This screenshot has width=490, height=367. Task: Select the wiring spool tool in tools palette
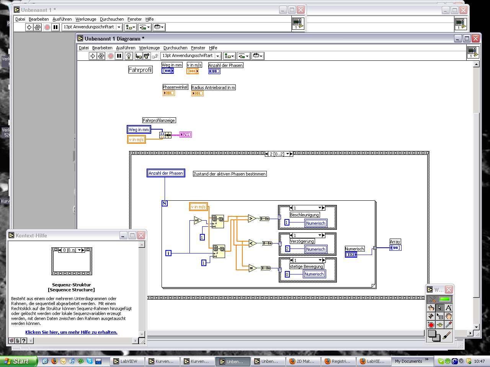(431, 316)
